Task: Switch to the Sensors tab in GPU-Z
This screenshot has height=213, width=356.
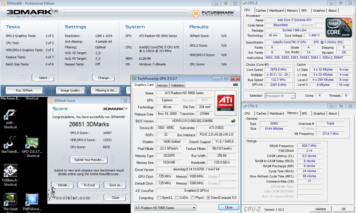Action: (162, 85)
